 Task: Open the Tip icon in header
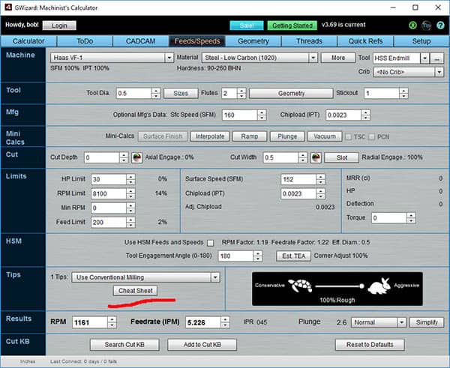(427, 25)
